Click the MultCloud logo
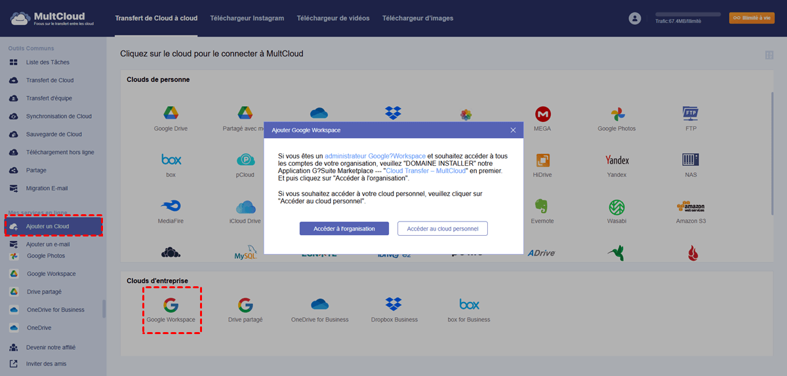Image resolution: width=787 pixels, height=376 pixels. (52, 18)
